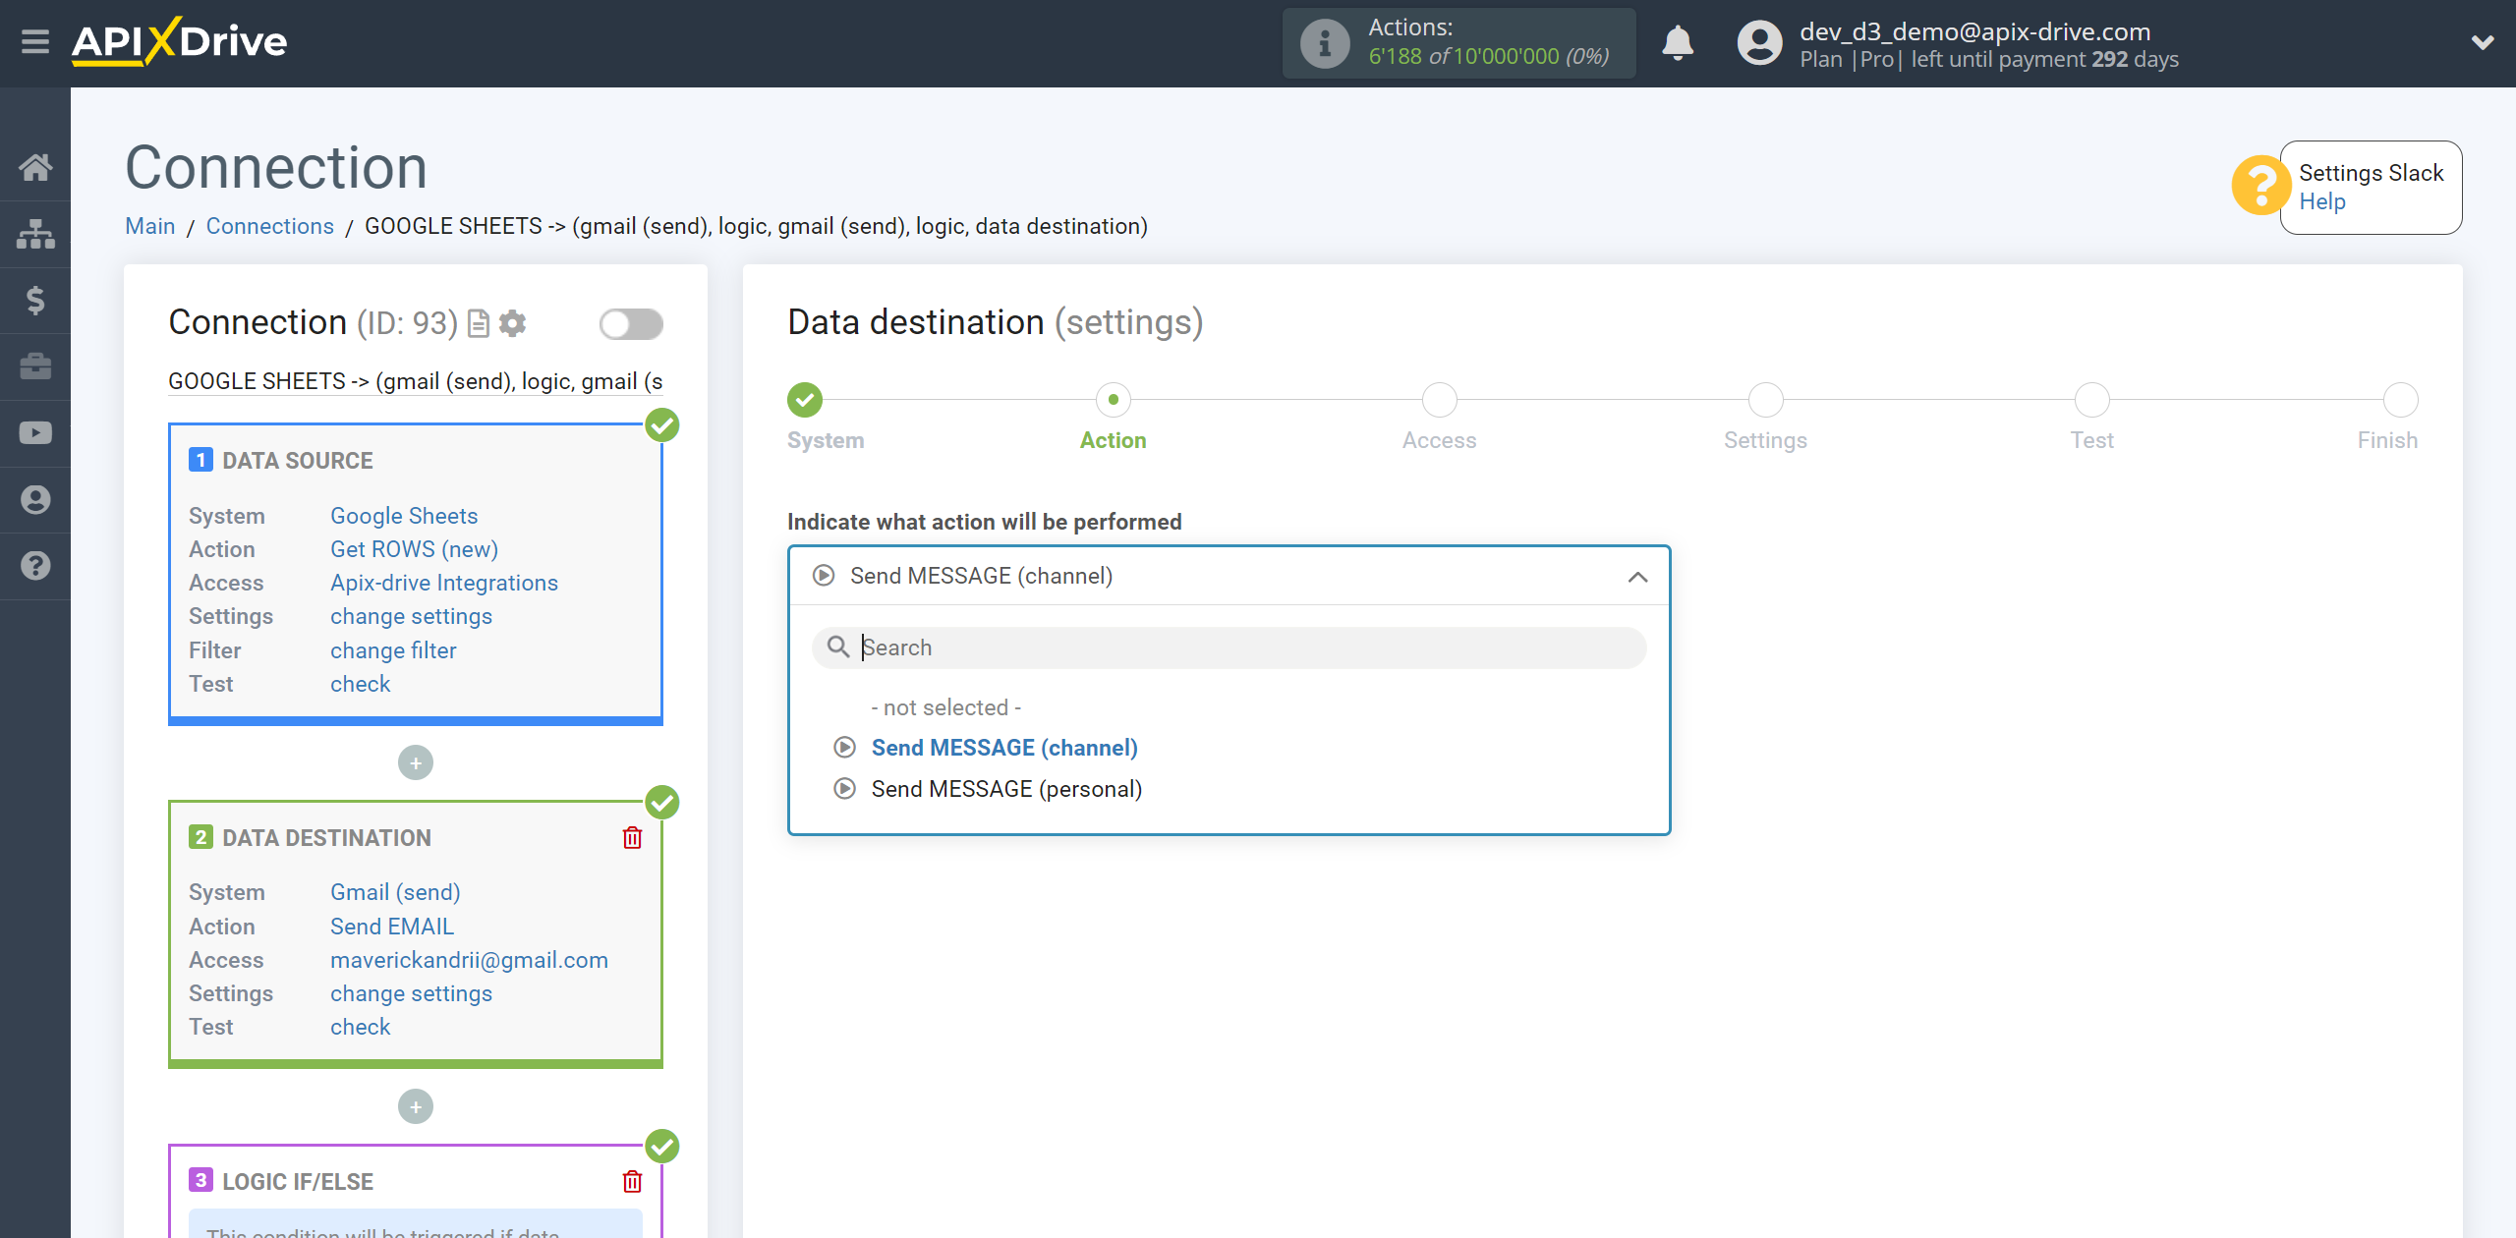Go to the Main breadcrumb
Screen dimensions: 2516x1238
point(149,226)
